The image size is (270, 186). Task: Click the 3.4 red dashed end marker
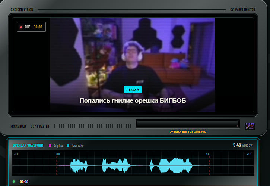[209, 165]
